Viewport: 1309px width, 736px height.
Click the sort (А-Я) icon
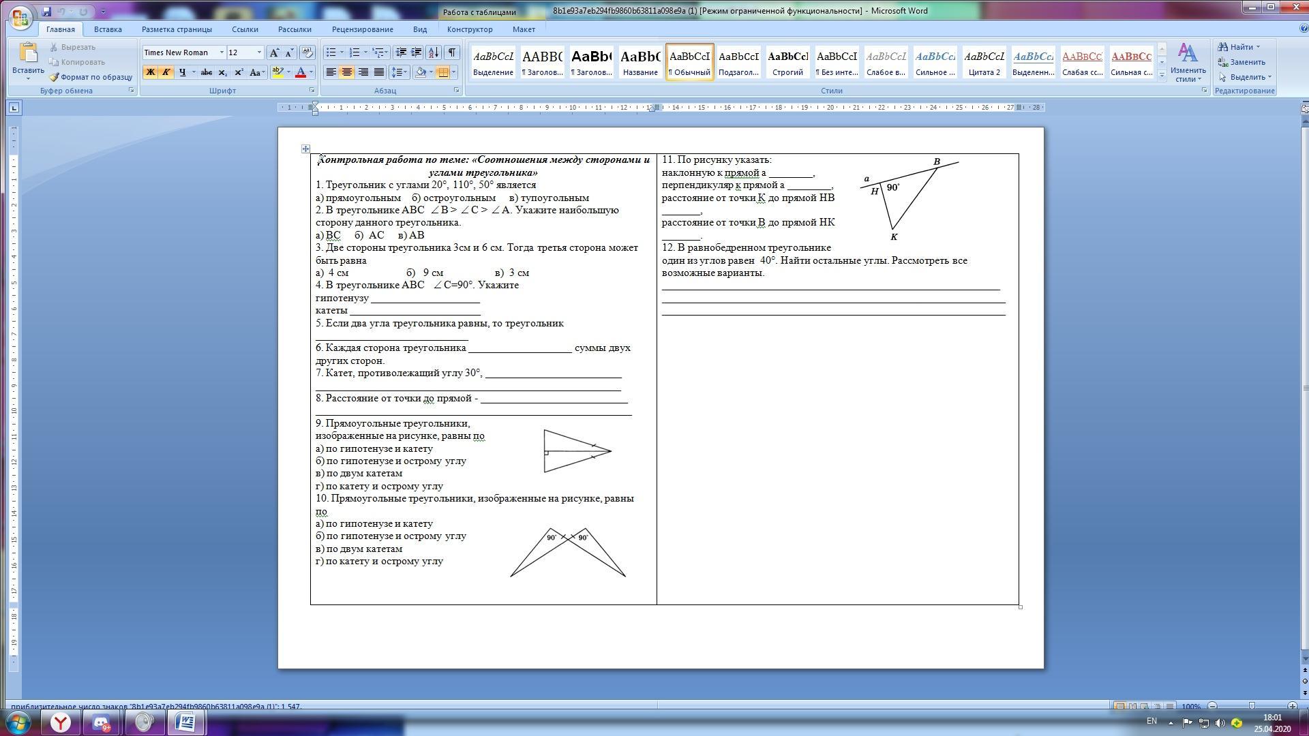point(434,52)
